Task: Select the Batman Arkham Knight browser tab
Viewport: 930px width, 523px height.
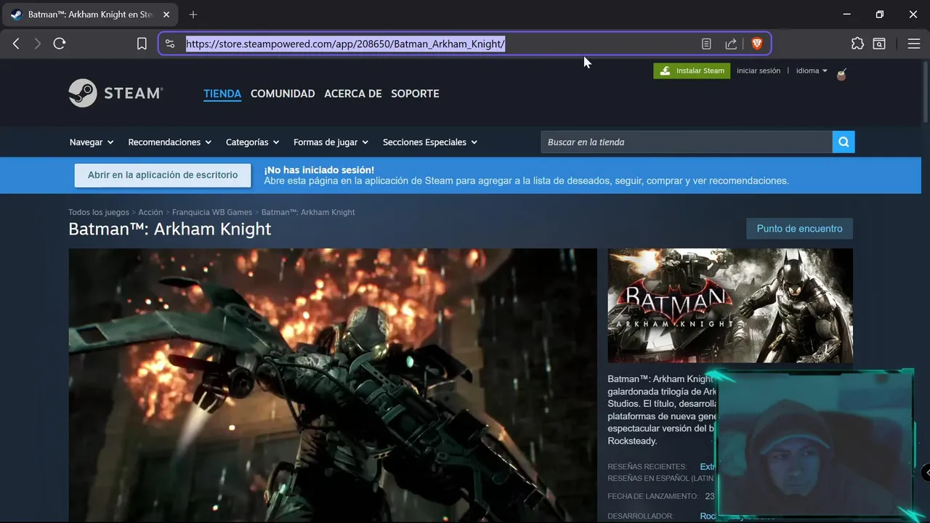Action: [x=92, y=15]
